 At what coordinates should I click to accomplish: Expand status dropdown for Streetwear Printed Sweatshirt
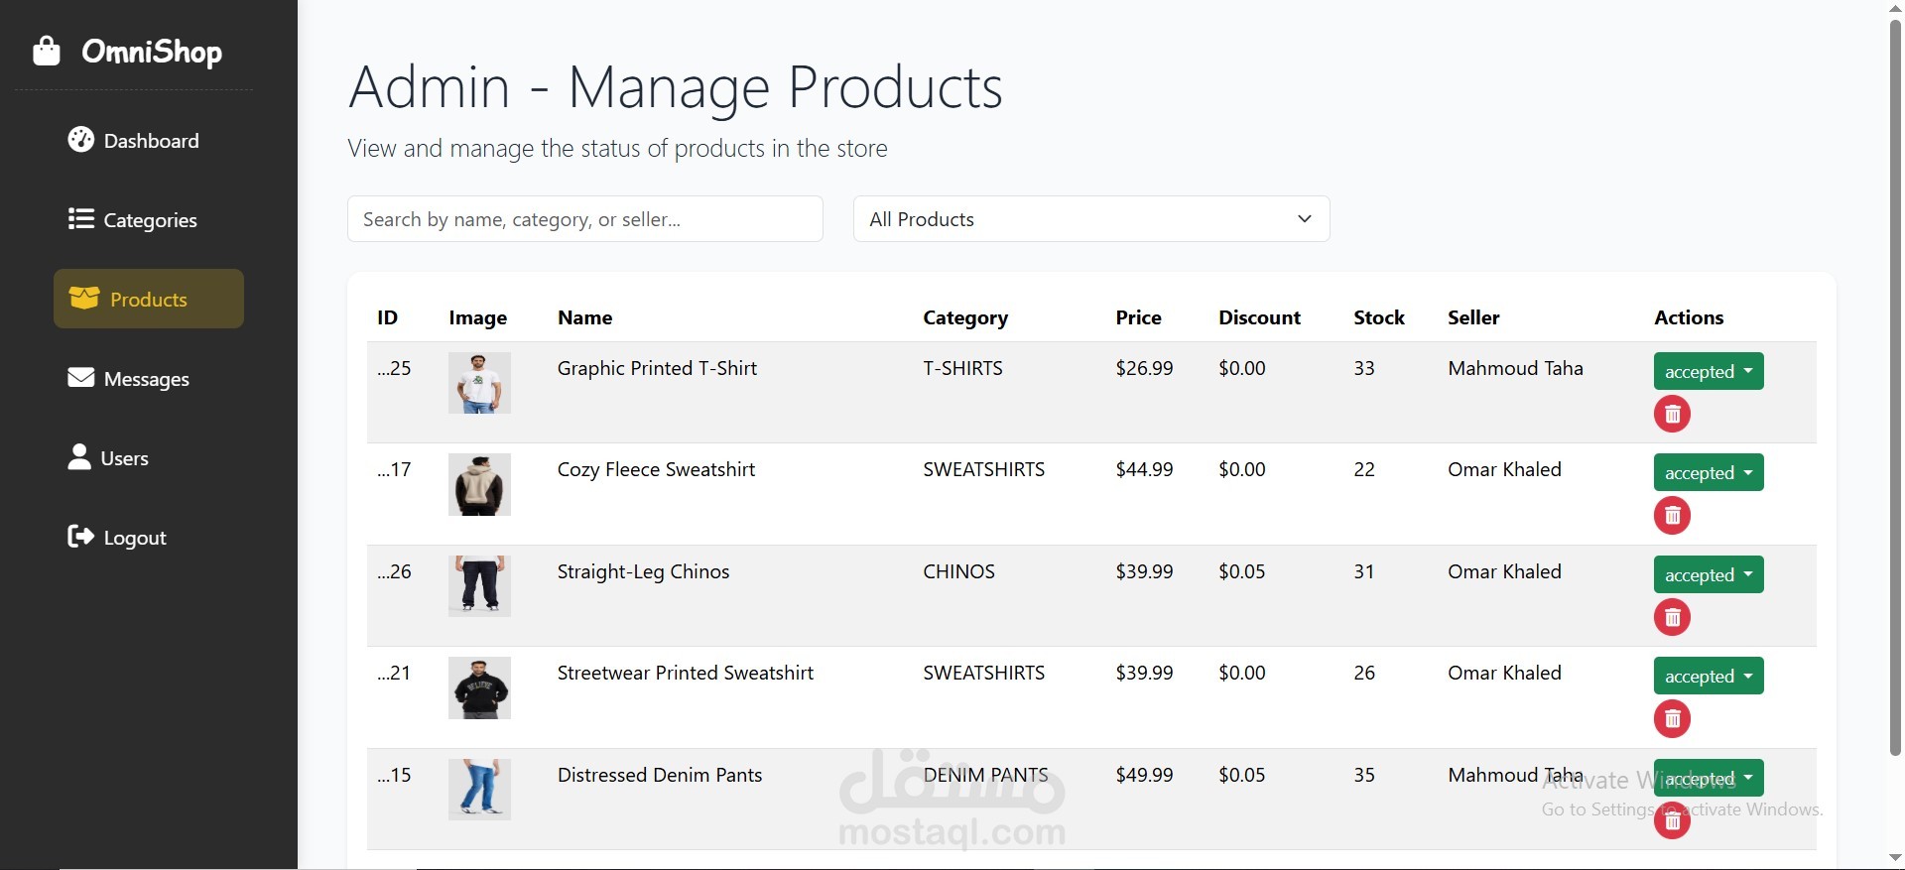1709,676
